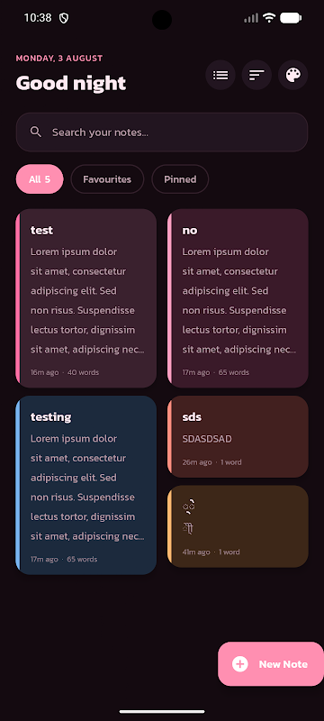324x721 pixels.
Task: Tap the bottom home indicator bar
Action: 162,711
